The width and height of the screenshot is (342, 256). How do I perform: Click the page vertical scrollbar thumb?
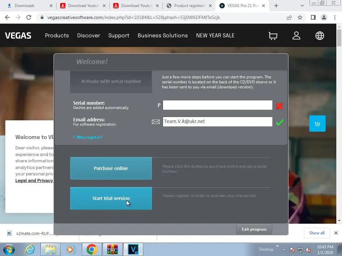(339, 38)
